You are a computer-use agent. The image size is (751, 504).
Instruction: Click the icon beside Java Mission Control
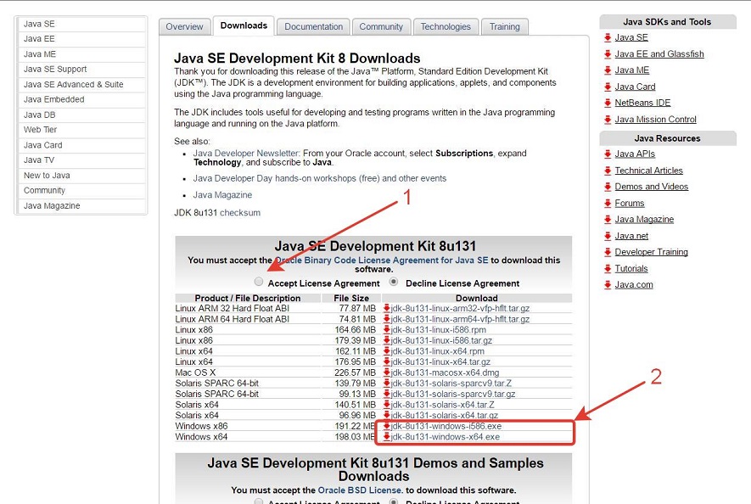(608, 120)
